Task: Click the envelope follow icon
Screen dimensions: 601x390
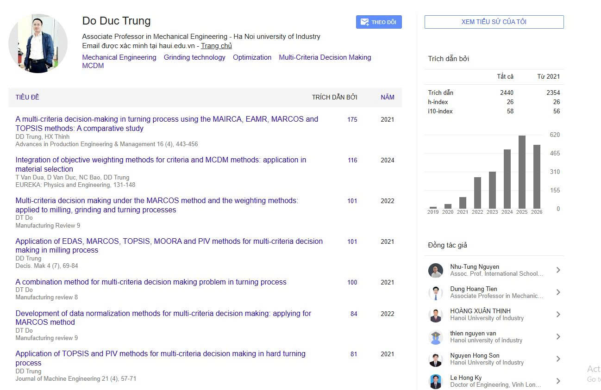Action: tap(364, 22)
